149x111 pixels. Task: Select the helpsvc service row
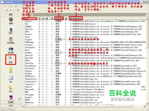(x=84, y=71)
